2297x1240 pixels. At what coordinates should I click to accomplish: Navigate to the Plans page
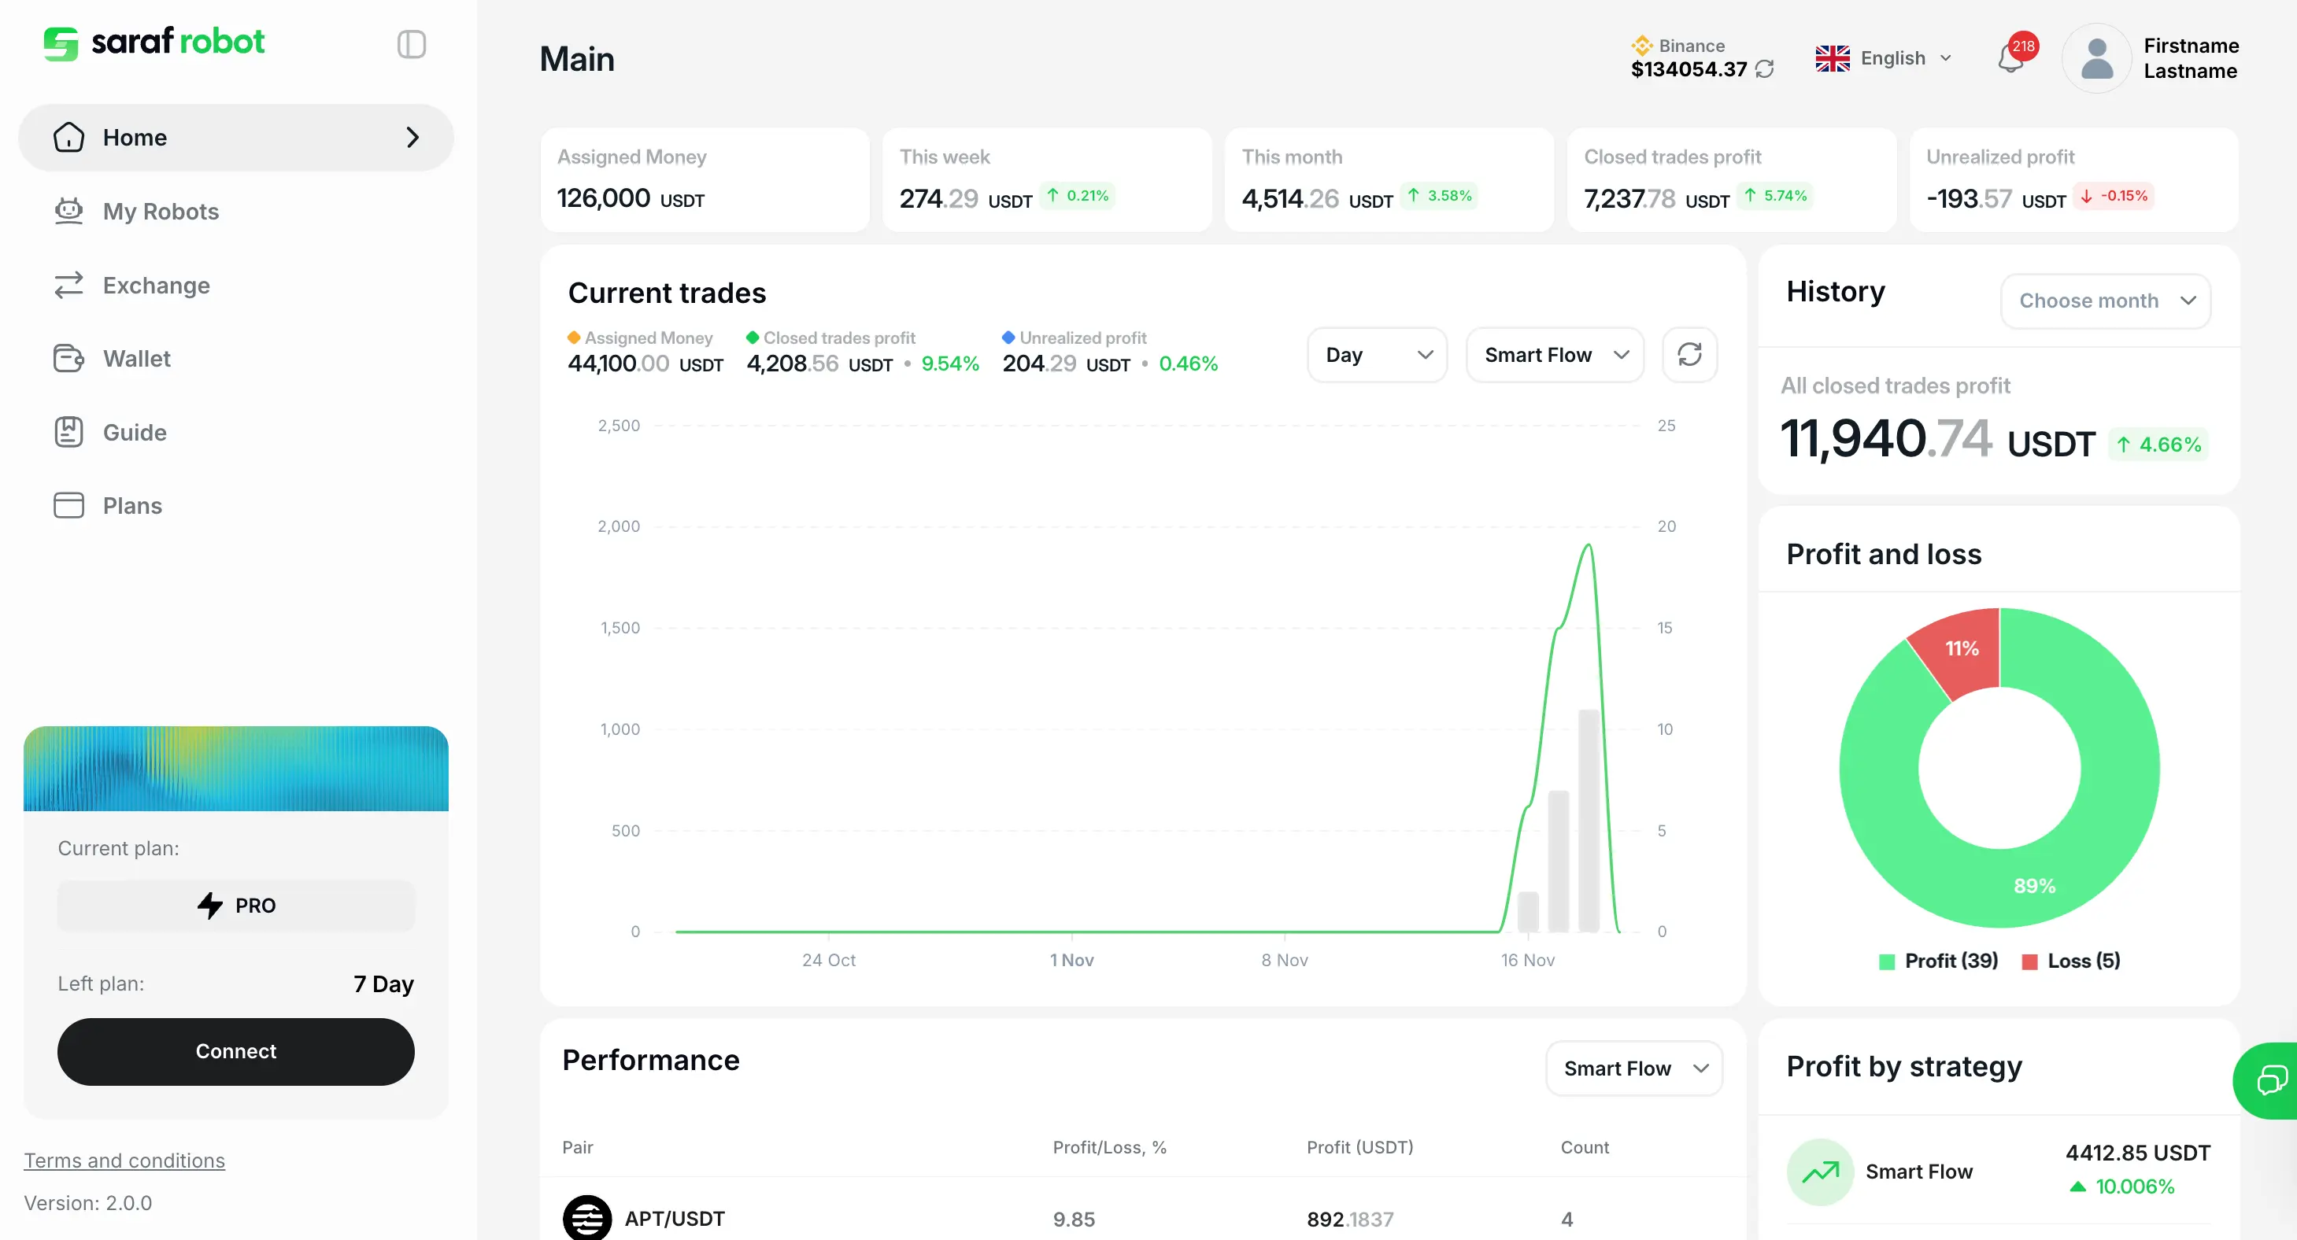coord(132,505)
